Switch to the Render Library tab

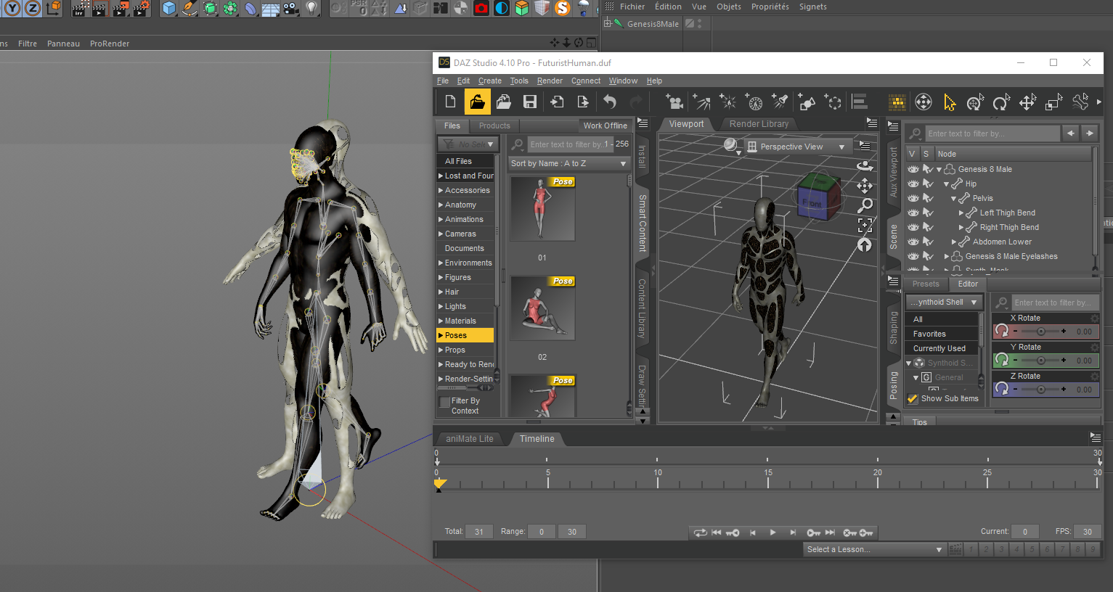click(759, 124)
